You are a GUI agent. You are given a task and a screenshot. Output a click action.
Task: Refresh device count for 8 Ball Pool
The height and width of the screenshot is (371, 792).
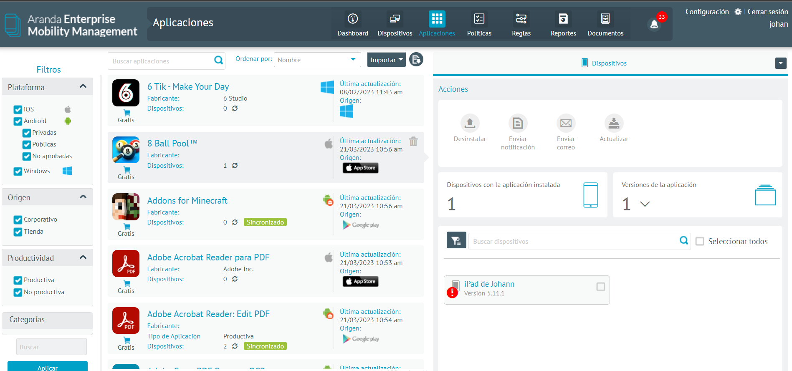pos(235,166)
